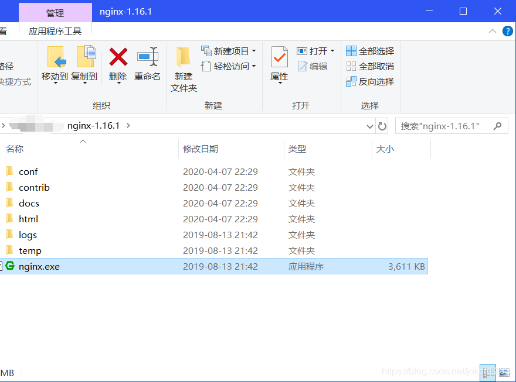Image resolution: width=516 pixels, height=382 pixels.
Task: Click the docs folder icon
Action: [9, 202]
